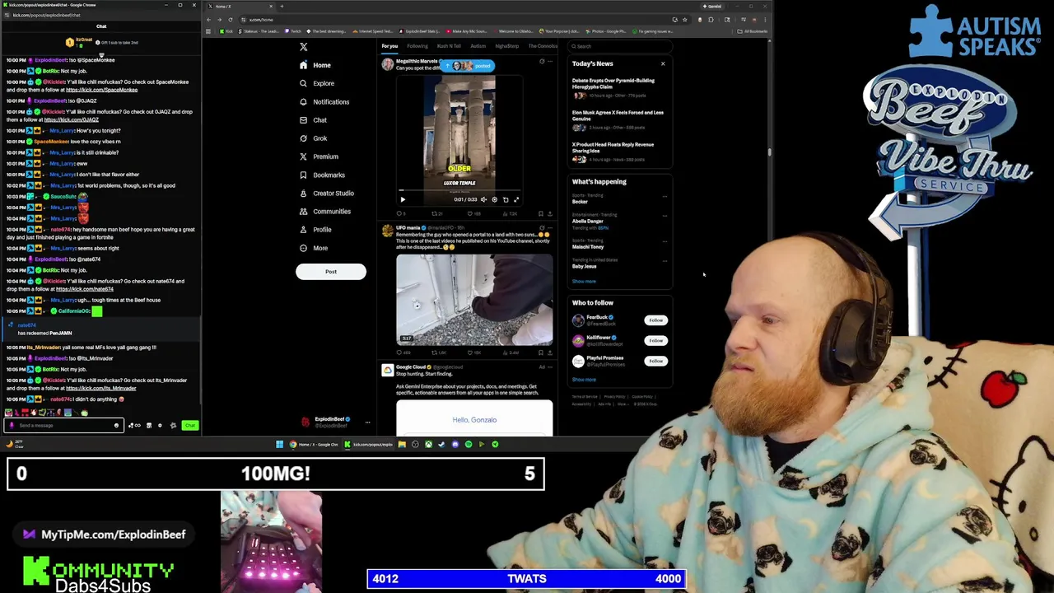The image size is (1054, 593).
Task: Follow Kolliflower
Action: click(655, 340)
